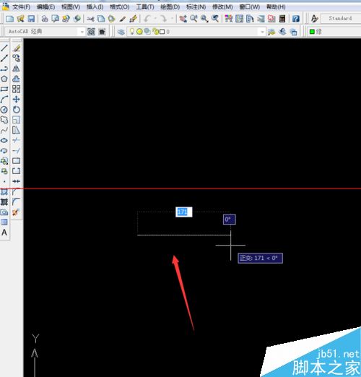Viewport: 361px width, 377px height.
Task: Select the Ellipse tool
Action: pyautogui.click(x=4, y=140)
